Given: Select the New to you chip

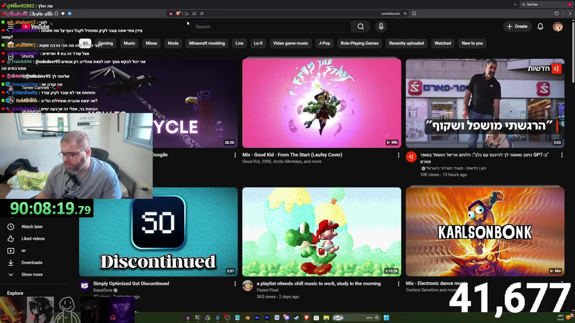Looking at the screenshot, I should pyautogui.click(x=472, y=43).
